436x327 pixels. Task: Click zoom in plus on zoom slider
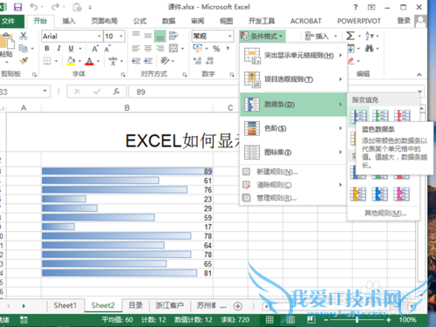click(x=388, y=320)
